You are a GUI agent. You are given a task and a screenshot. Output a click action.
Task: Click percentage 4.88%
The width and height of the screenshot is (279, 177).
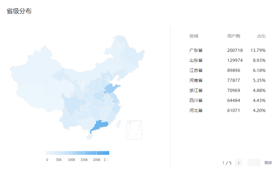point(259,91)
